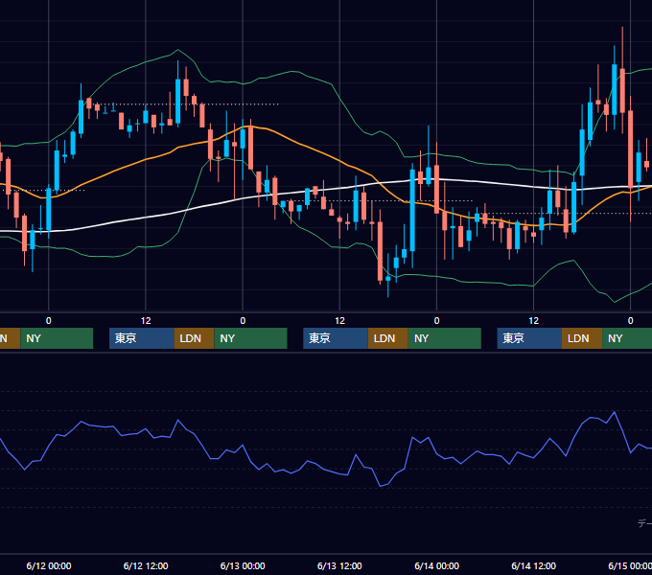Click hour label 0 above 6/14 00:00
652x575 pixels.
tap(436, 321)
